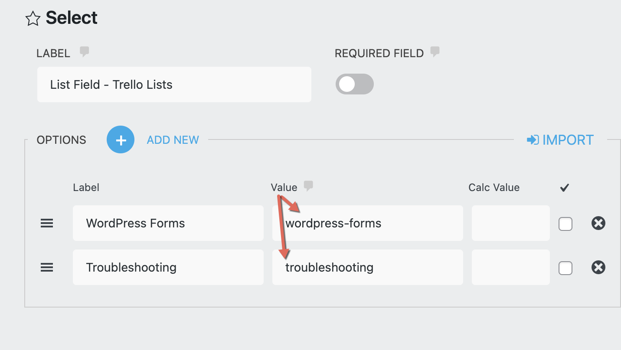Click the ADD NEW link
621x350 pixels.
pos(173,140)
